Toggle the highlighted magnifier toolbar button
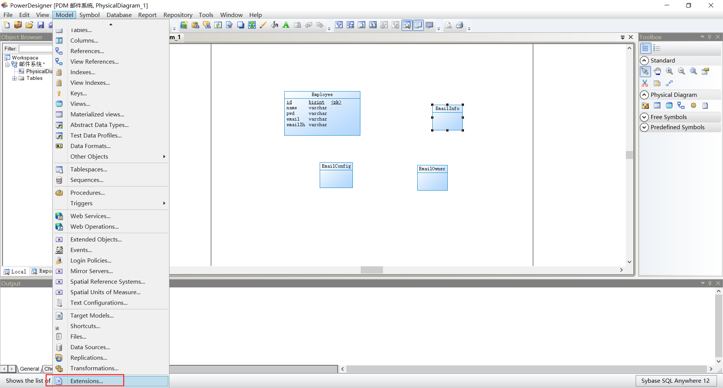The width and height of the screenshot is (723, 388). point(407,25)
